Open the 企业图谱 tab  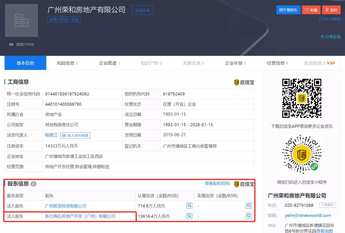(109, 63)
